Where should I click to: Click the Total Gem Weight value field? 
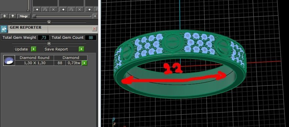[44, 37]
